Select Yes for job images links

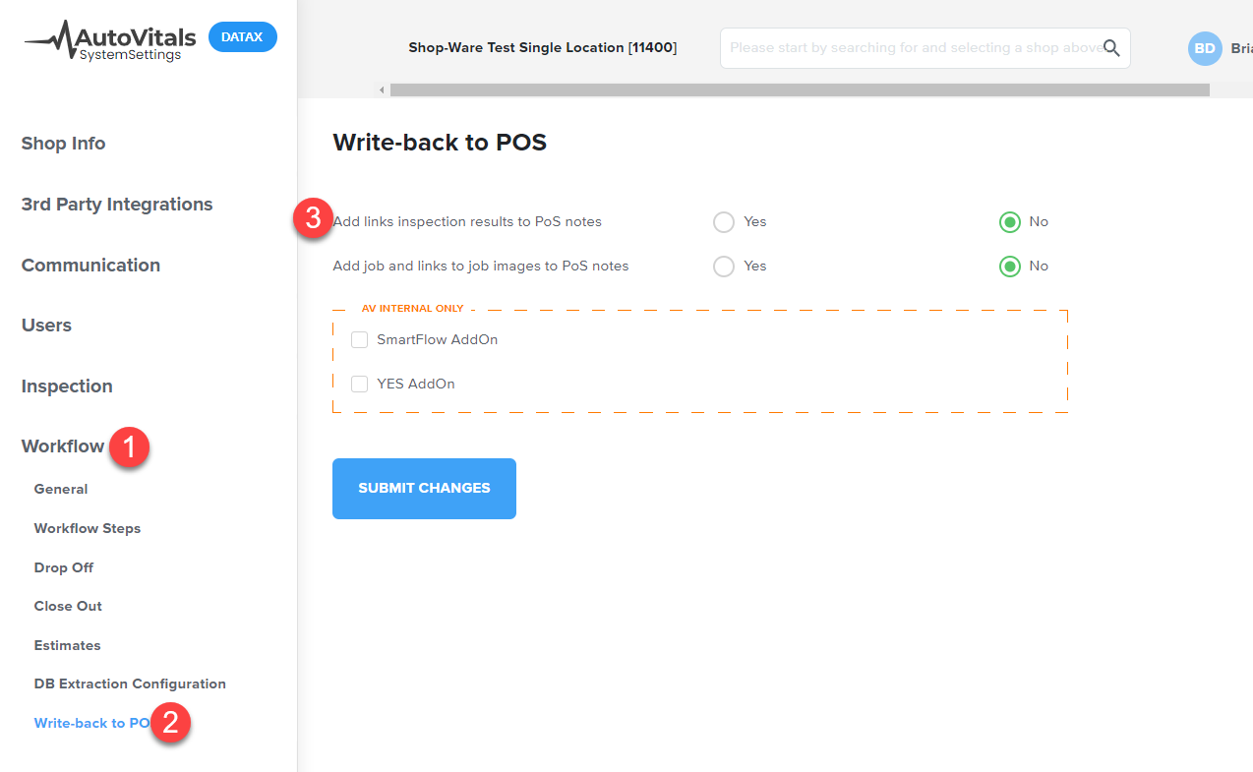724,267
